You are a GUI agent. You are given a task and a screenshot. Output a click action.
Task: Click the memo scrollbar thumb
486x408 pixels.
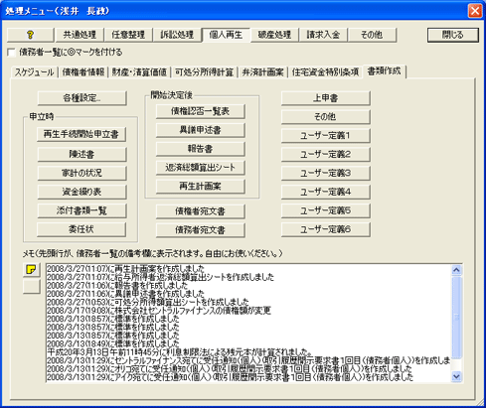pyautogui.click(x=456, y=318)
